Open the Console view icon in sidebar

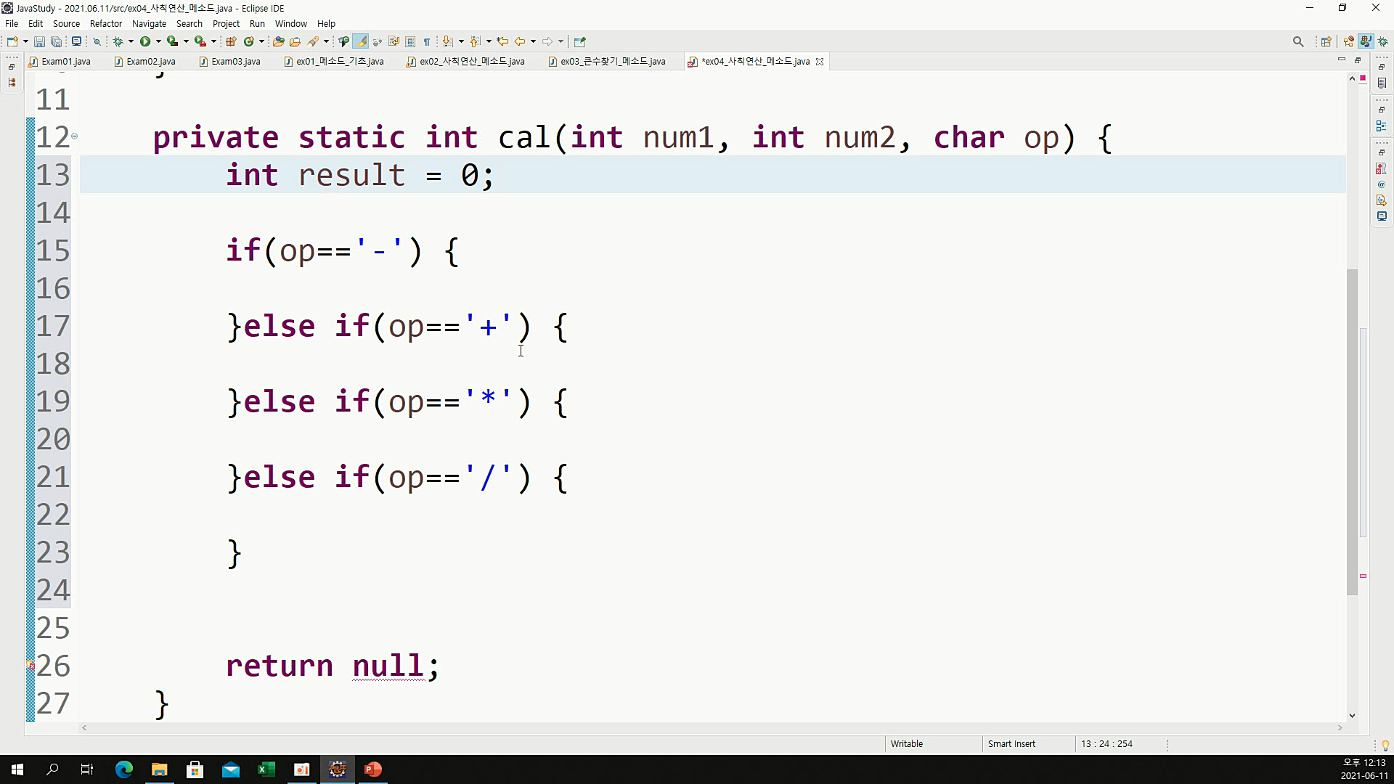1381,216
